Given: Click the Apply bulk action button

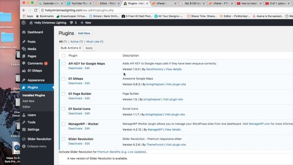Looking at the screenshot, I should 89,48.
